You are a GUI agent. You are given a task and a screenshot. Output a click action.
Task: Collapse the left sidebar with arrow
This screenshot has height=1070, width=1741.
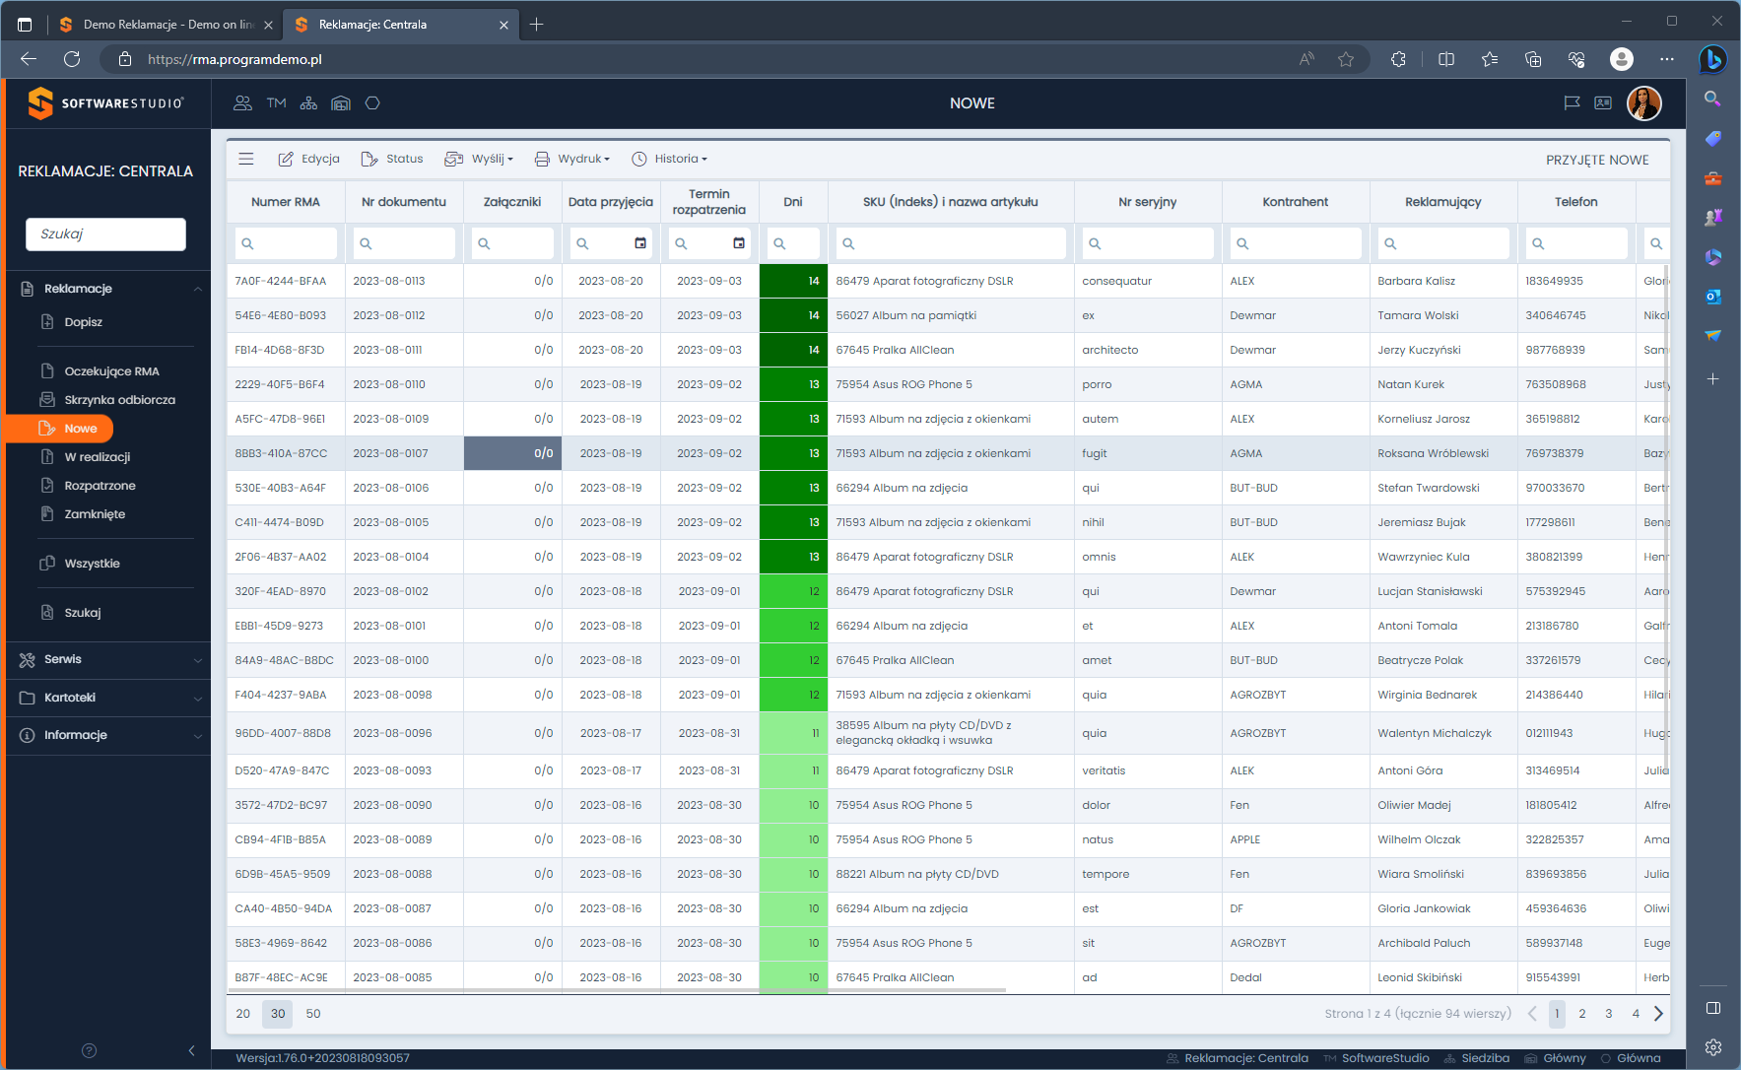pos(191,1050)
